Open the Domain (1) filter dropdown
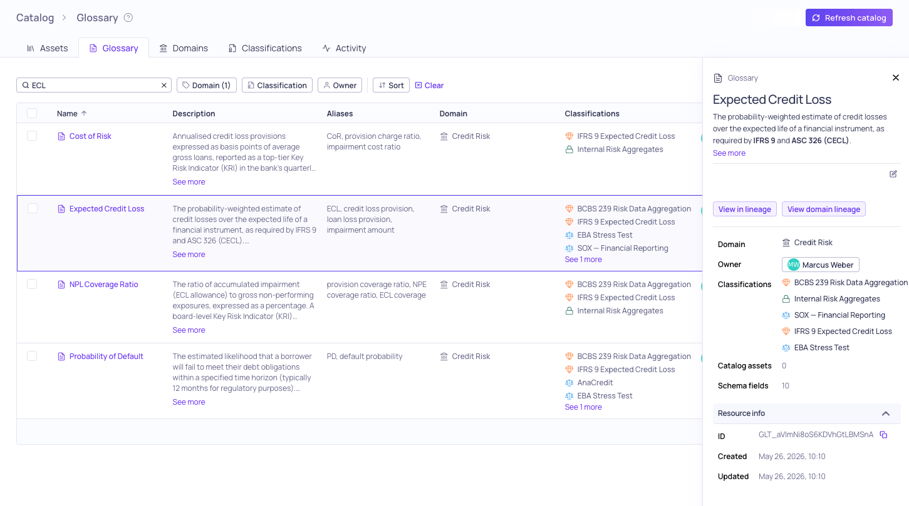The image size is (909, 506). pyautogui.click(x=207, y=85)
